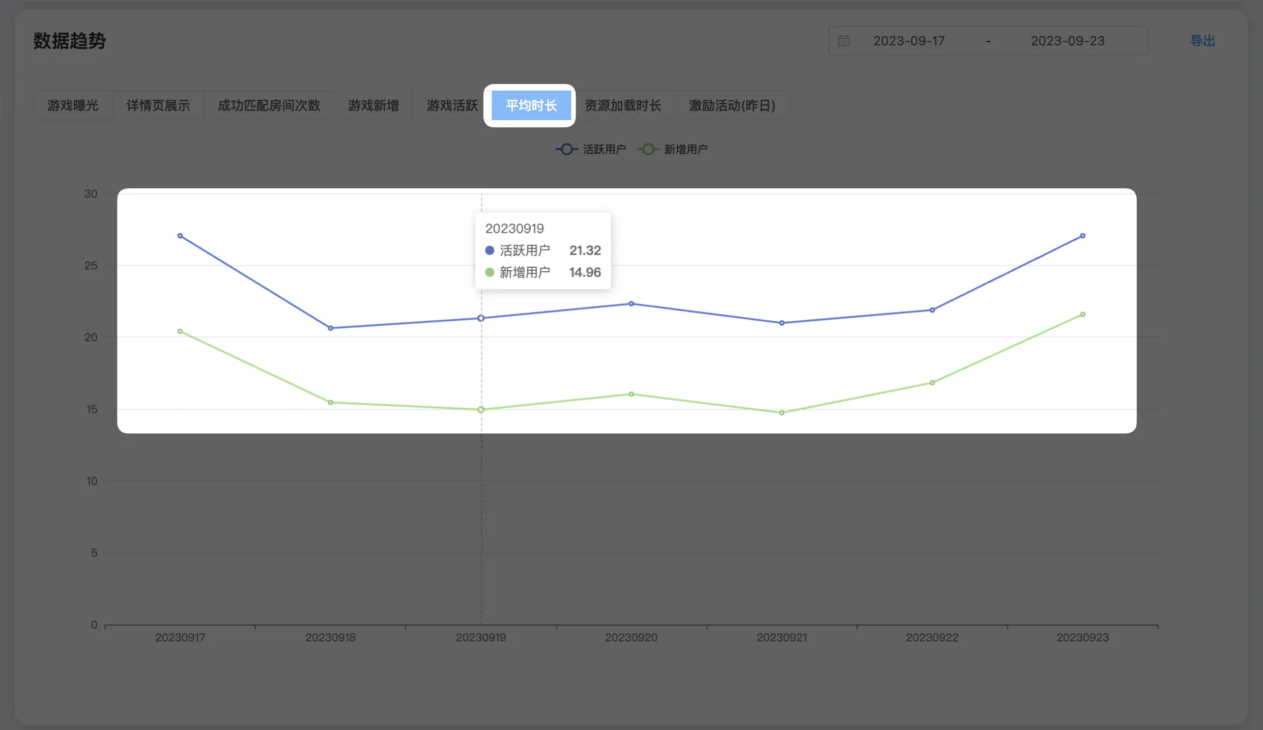Screen dimensions: 1263x730
Task: Select the 游戏新增 tab
Action: [x=373, y=105]
